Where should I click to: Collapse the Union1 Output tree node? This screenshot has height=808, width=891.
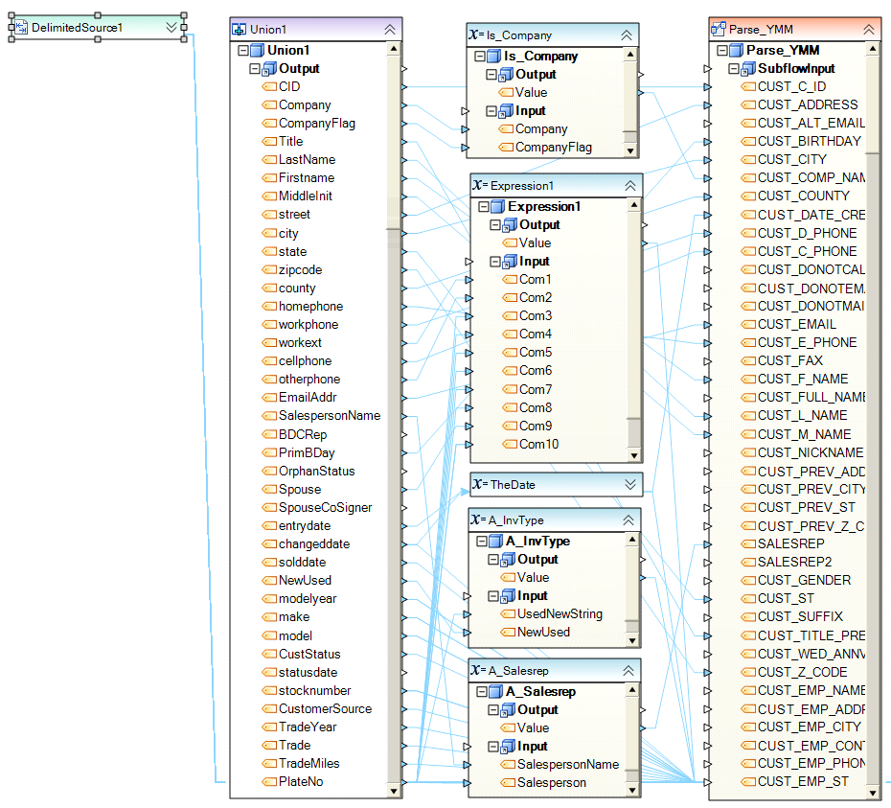point(255,69)
